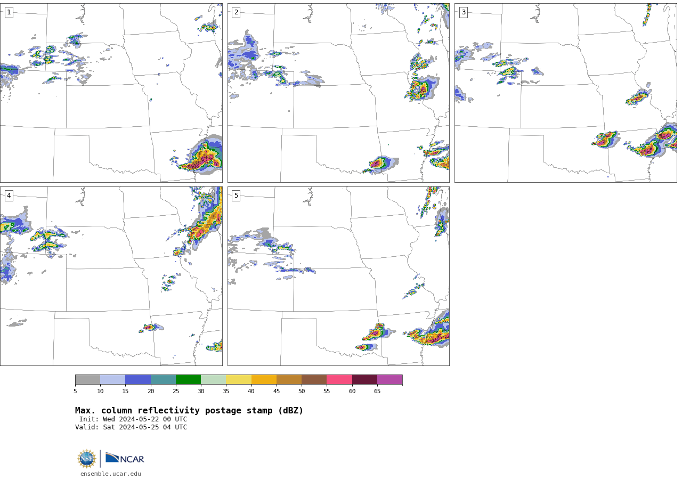Click the teal 20-25 dBZ swatch

(x=163, y=379)
